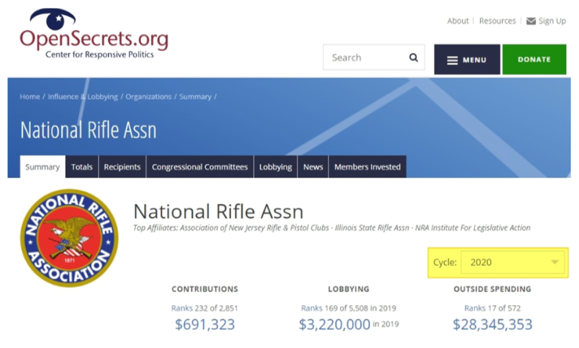Expand the Cycle 2020 dropdown arrow

click(x=555, y=262)
